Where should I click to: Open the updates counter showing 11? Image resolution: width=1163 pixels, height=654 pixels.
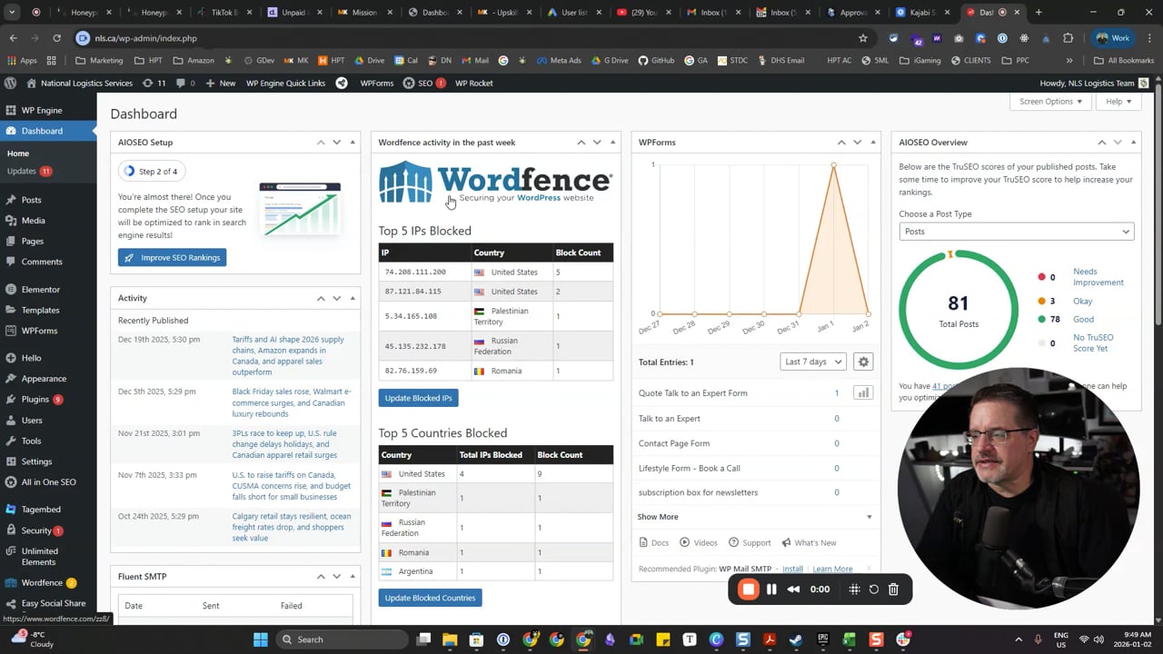(154, 83)
